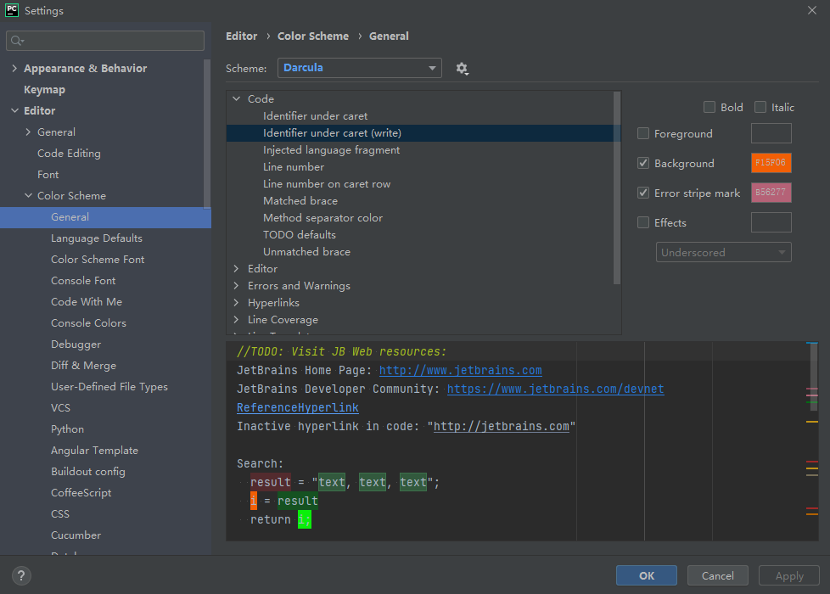Select Line number on caret row item
This screenshot has width=830, height=594.
coord(327,183)
